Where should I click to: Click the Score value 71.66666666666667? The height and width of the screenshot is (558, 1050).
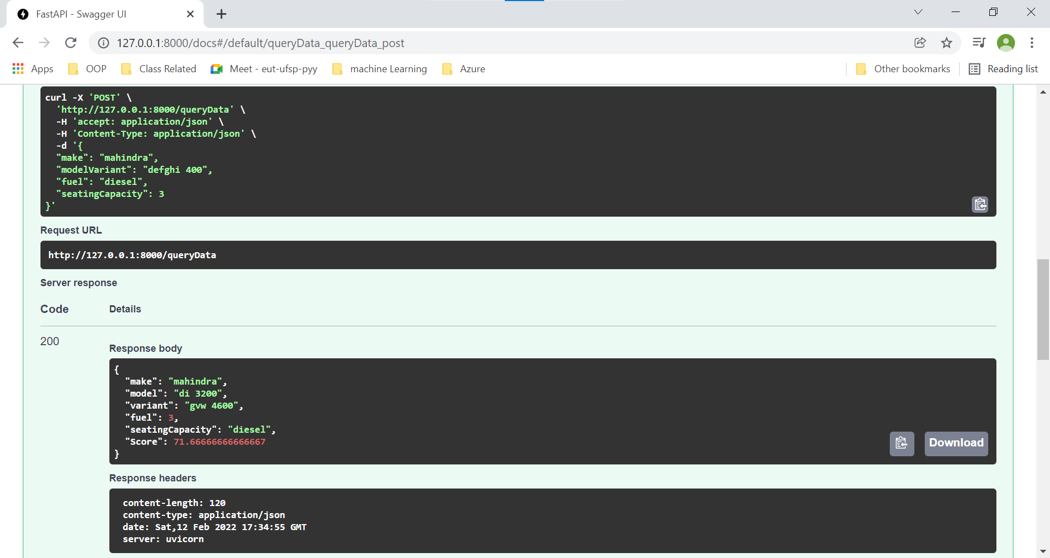219,442
